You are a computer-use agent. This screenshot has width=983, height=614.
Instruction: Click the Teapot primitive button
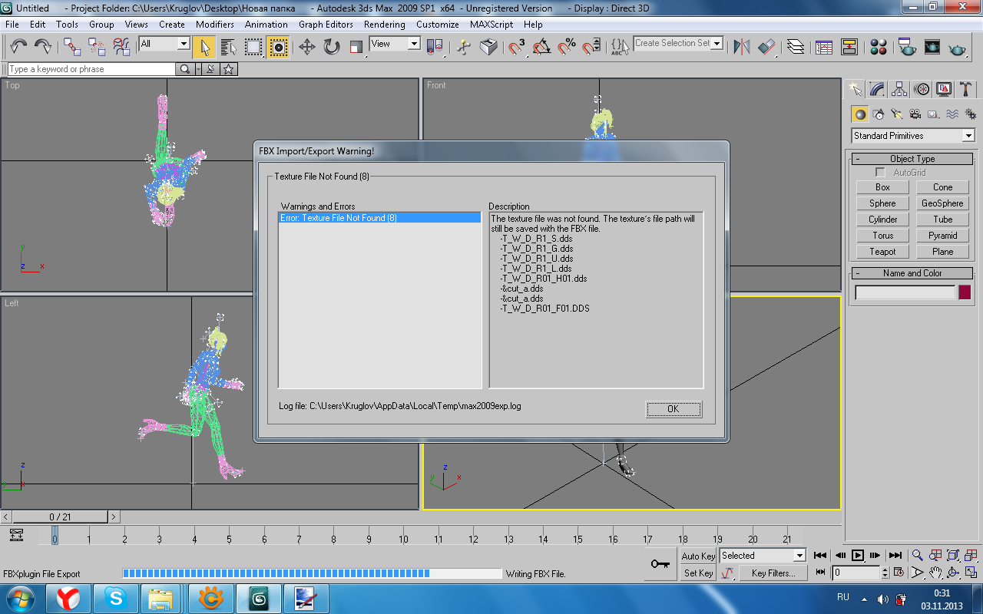[882, 252]
